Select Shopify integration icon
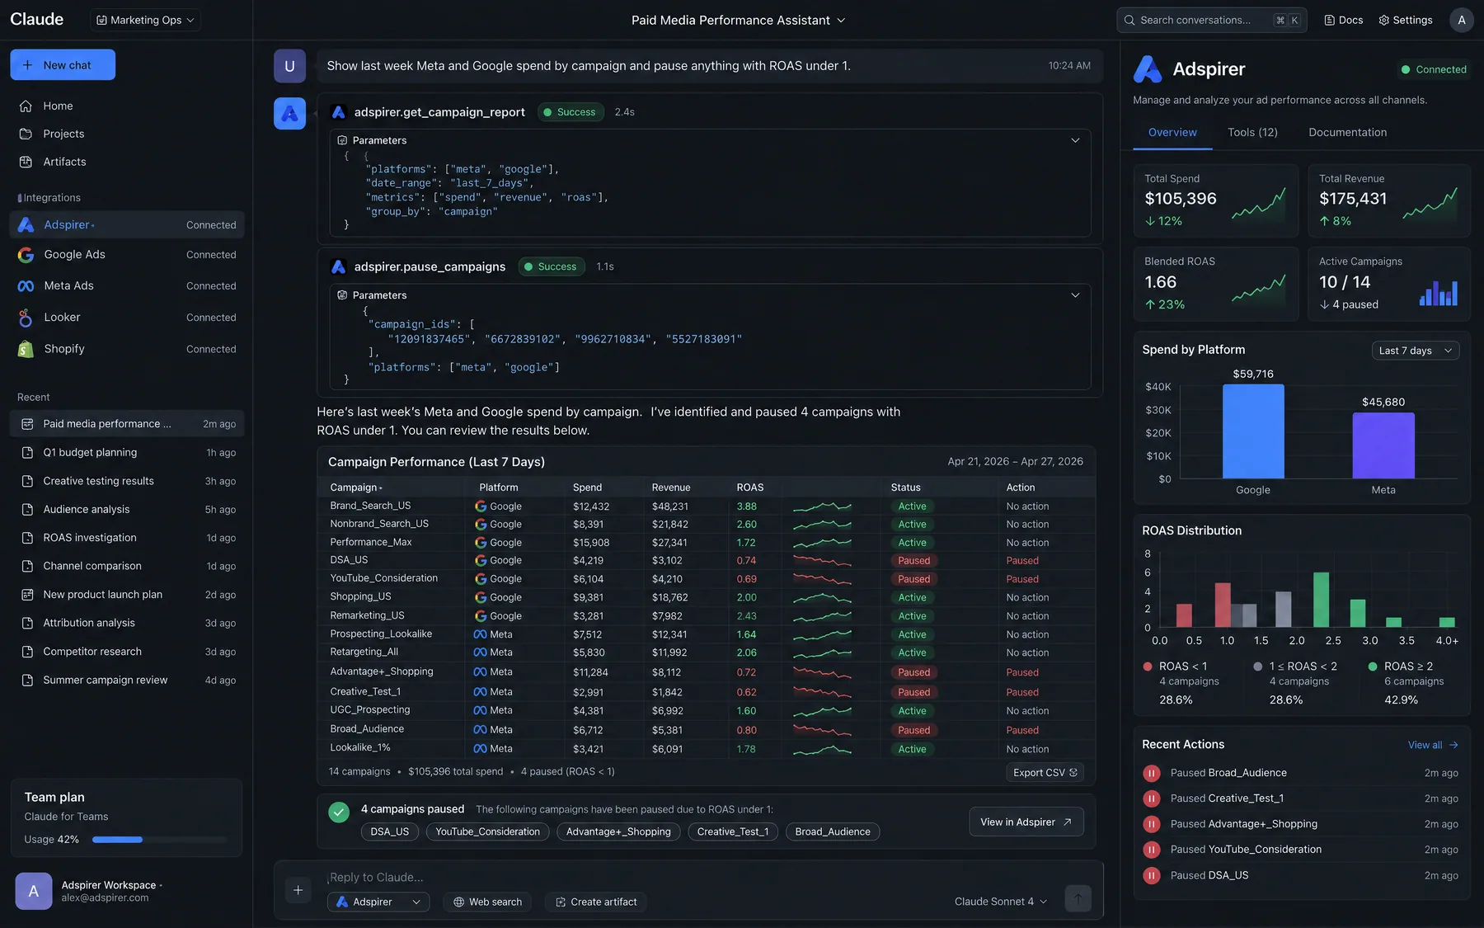The image size is (1484, 928). click(x=26, y=349)
